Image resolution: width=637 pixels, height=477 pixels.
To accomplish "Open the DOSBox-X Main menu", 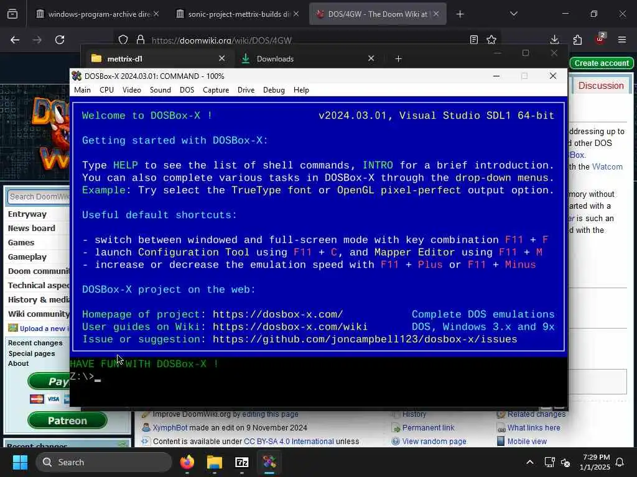I will pos(83,90).
